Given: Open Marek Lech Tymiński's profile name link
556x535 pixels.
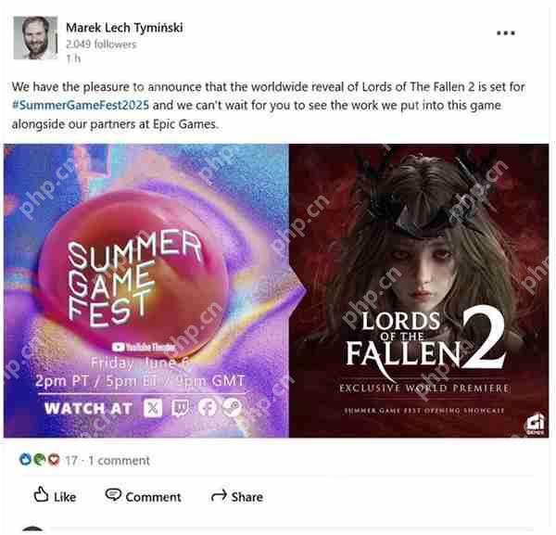Looking at the screenshot, I should tap(124, 27).
